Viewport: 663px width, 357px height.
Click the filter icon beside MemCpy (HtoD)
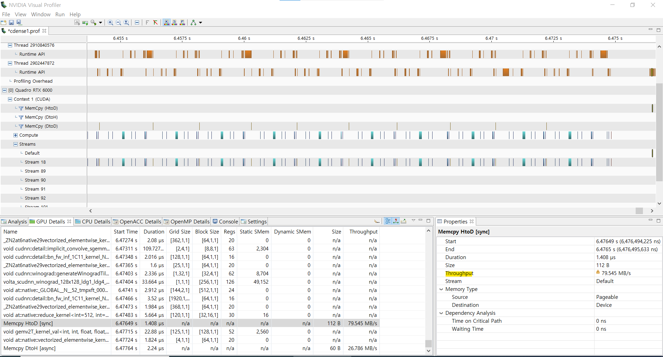21,108
